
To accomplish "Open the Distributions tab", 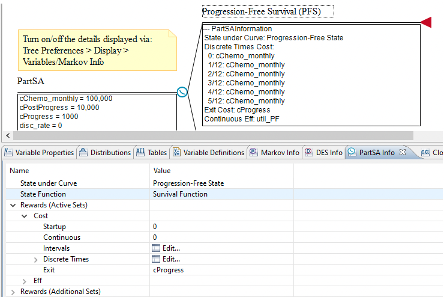I will click(106, 153).
